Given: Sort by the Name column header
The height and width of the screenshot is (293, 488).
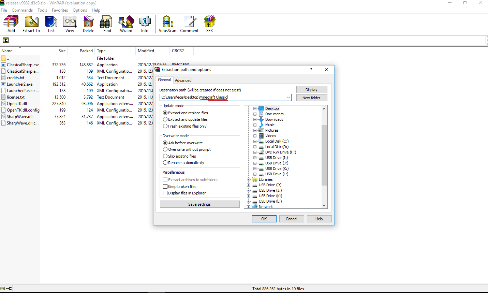Looking at the screenshot, I should tap(20, 51).
